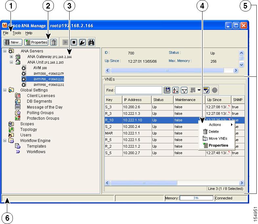
Task: Choose Move VNEs from the context menu
Action: coord(217,138)
